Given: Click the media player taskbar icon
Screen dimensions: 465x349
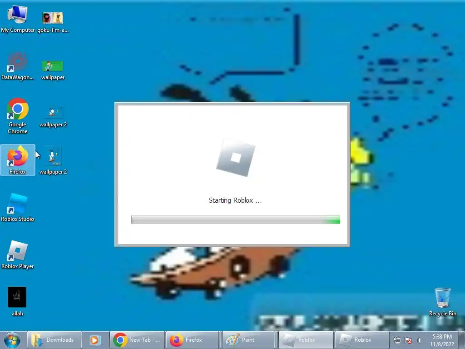Looking at the screenshot, I should pyautogui.click(x=95, y=340).
